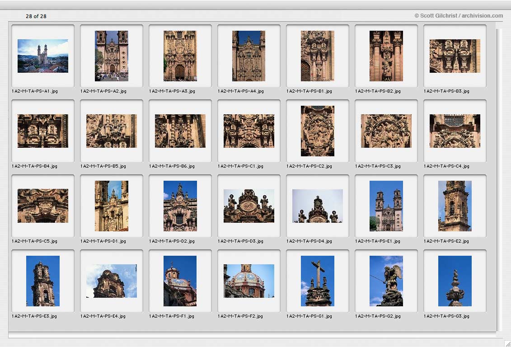This screenshot has width=511, height=347.
Task: Select thumbnail 1A2-M-TA-PS-A1.jpg town panorama
Action: tap(42, 56)
